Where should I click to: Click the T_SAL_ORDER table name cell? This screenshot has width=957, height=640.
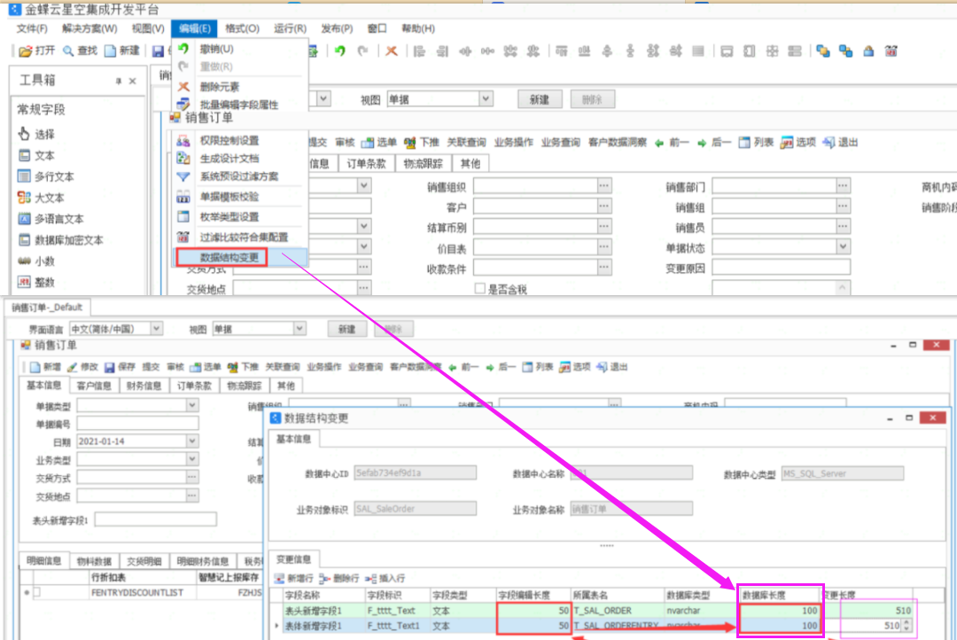pyautogui.click(x=617, y=610)
